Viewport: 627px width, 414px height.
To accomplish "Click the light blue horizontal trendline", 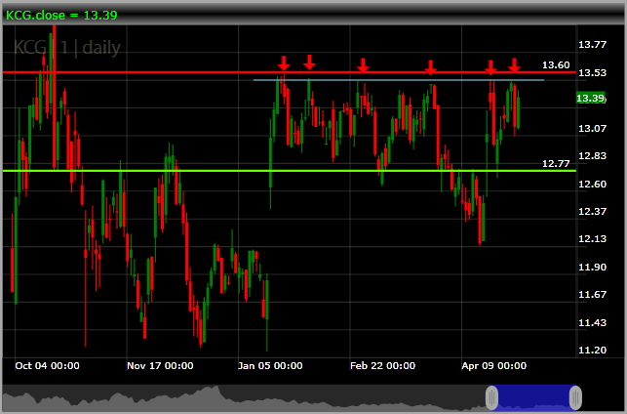I will (399, 80).
